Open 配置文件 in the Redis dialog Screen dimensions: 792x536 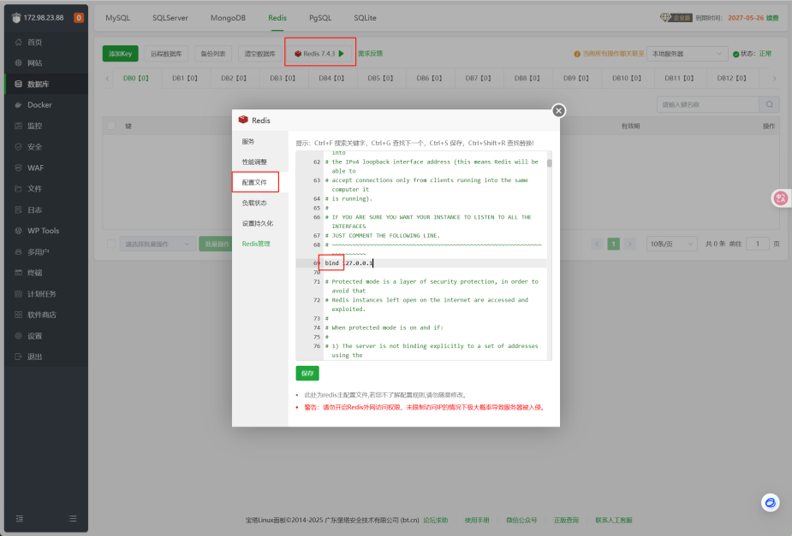(259, 182)
